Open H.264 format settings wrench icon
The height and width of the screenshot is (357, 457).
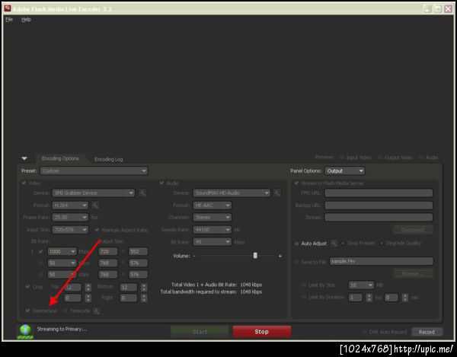pyautogui.click(x=95, y=206)
